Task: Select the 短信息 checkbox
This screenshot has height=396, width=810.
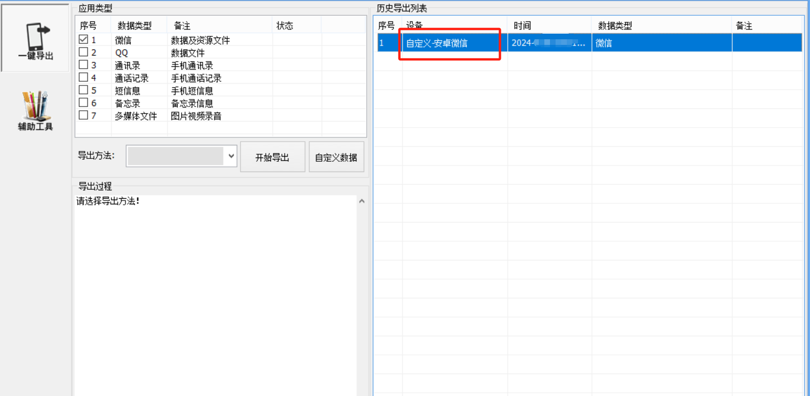Action: pos(84,90)
